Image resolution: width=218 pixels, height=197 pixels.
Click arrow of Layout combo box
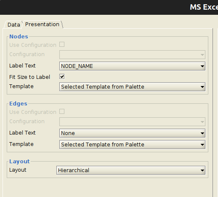(x=202, y=170)
